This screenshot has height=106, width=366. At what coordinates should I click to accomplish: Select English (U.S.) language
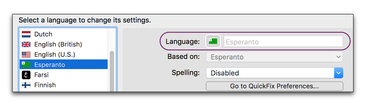click(x=64, y=55)
